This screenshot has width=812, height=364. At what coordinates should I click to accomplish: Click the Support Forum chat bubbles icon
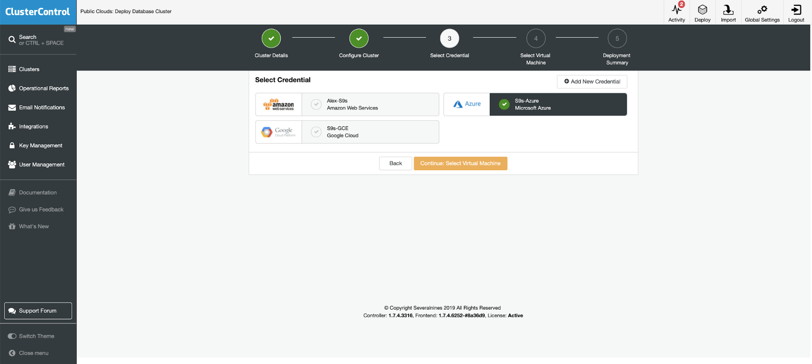(12, 311)
